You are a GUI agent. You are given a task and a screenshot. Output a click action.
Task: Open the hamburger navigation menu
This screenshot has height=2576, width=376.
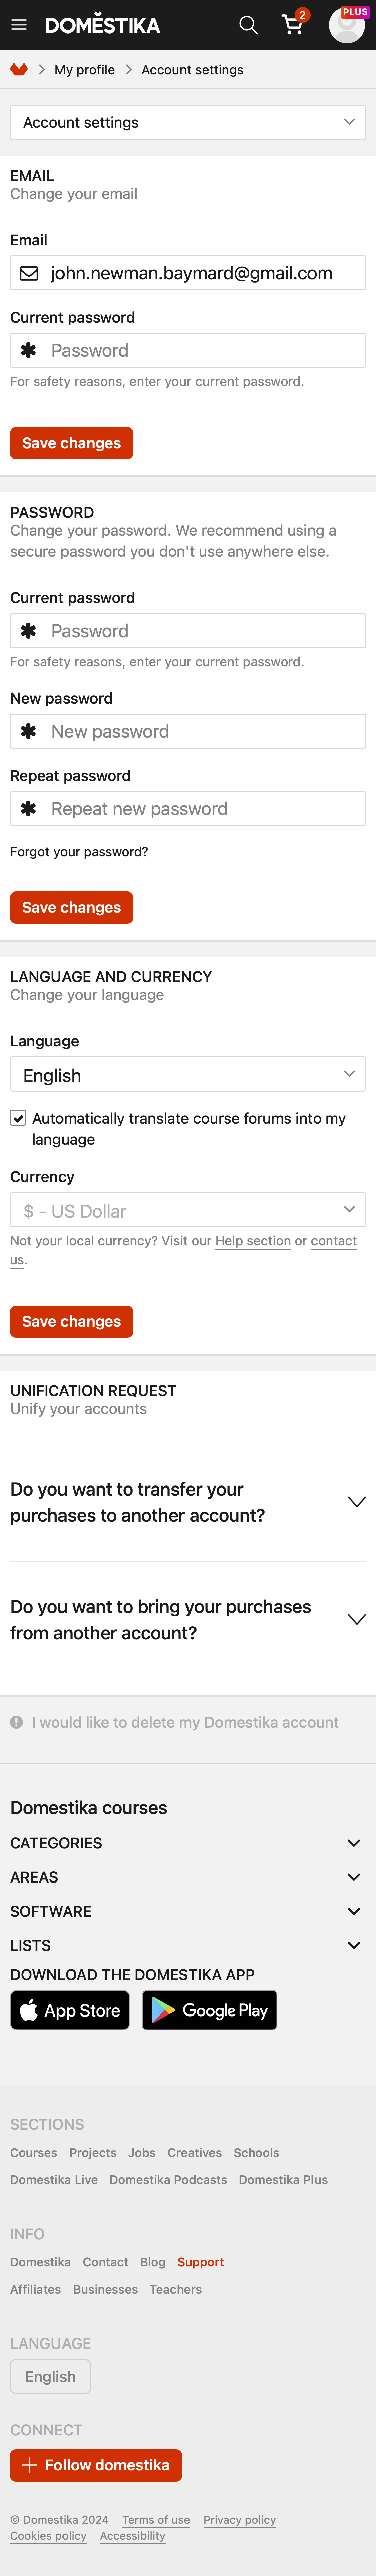pyautogui.click(x=19, y=25)
